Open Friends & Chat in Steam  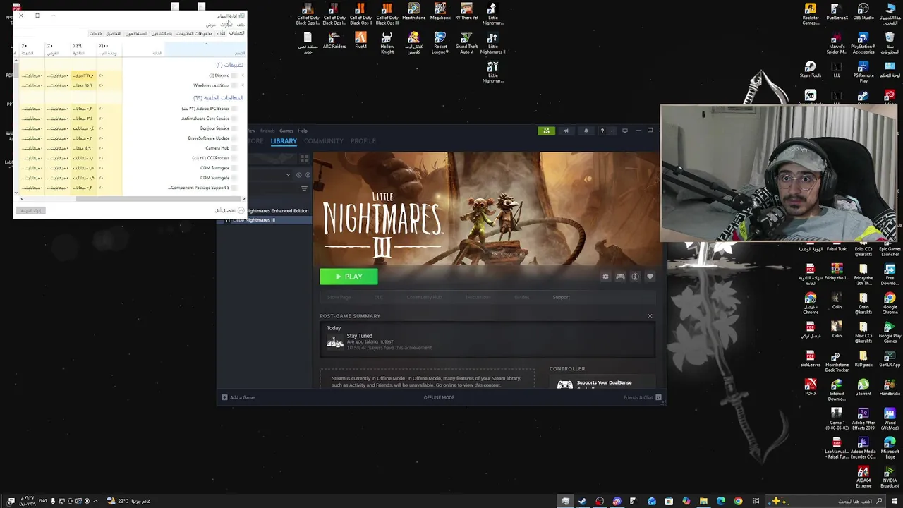(x=642, y=397)
